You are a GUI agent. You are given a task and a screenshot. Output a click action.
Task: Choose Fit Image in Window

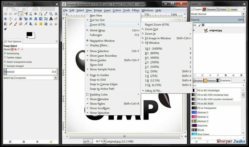(167, 38)
